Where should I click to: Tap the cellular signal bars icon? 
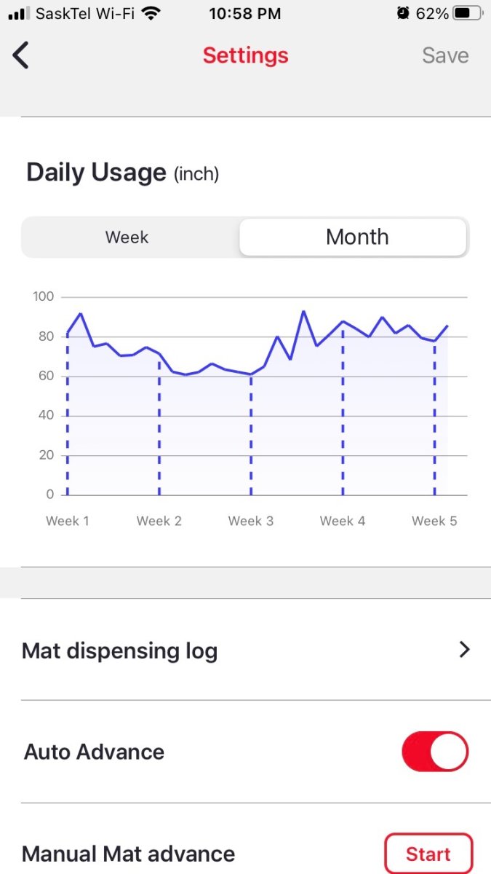click(18, 13)
